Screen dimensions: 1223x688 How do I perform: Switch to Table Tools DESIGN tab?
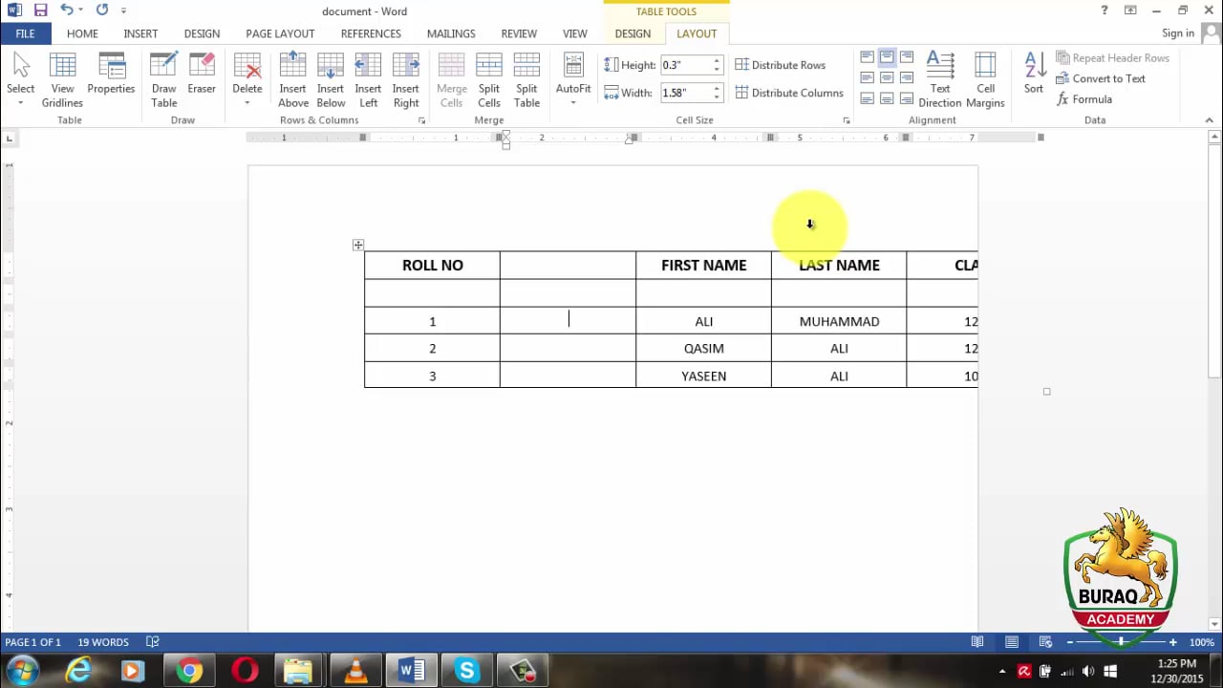633,33
